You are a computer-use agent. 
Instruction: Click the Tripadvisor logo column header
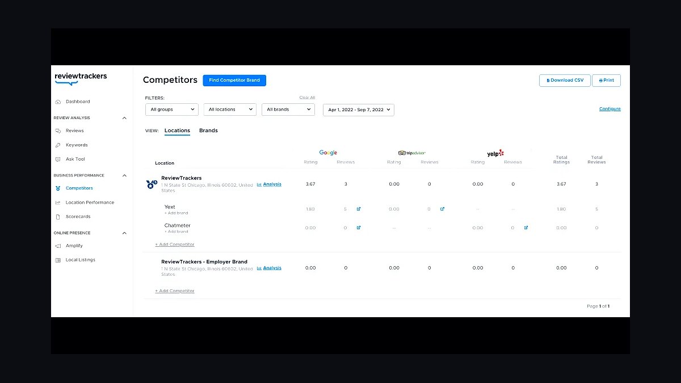click(412, 153)
